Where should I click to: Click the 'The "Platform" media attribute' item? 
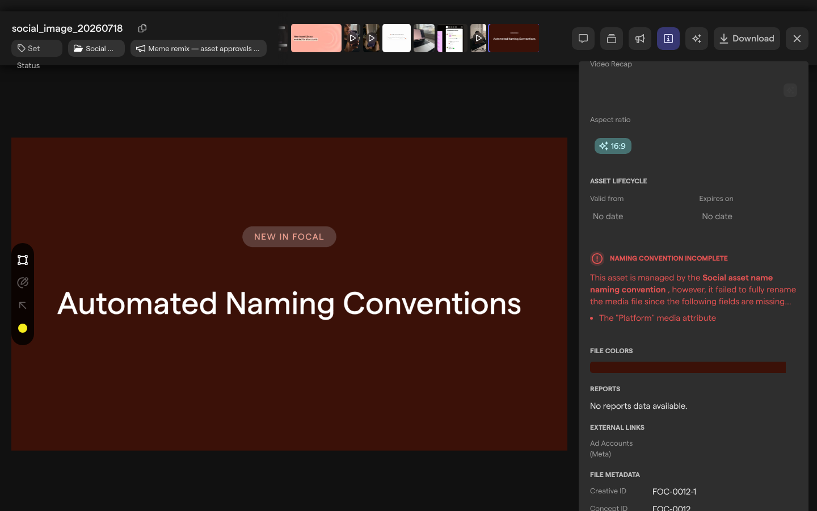click(658, 318)
